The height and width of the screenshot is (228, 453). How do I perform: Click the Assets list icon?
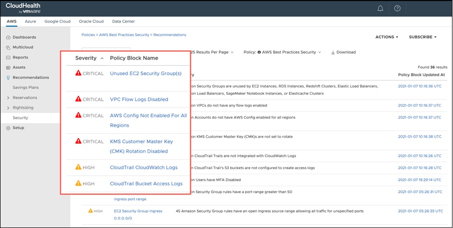tap(8, 67)
